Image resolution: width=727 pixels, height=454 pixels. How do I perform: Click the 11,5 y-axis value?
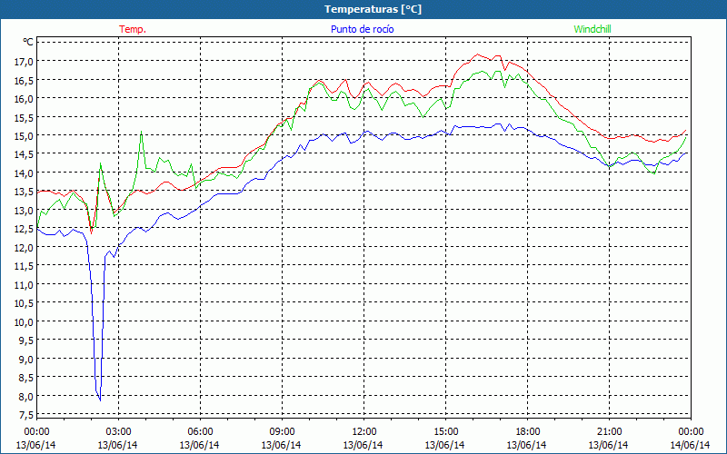[25, 266]
